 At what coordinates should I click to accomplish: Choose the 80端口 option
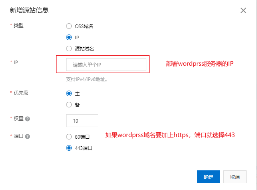pos(69,137)
